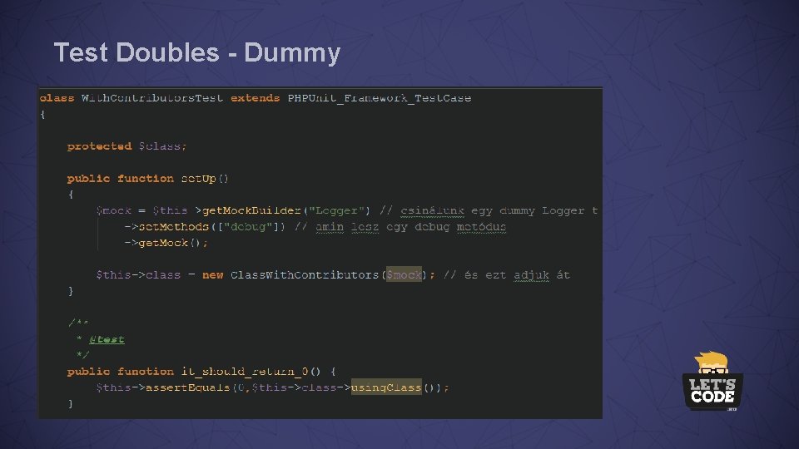Viewport: 799px width, 449px height.
Task: Click "assertEquals" in the code
Action: [x=187, y=387]
